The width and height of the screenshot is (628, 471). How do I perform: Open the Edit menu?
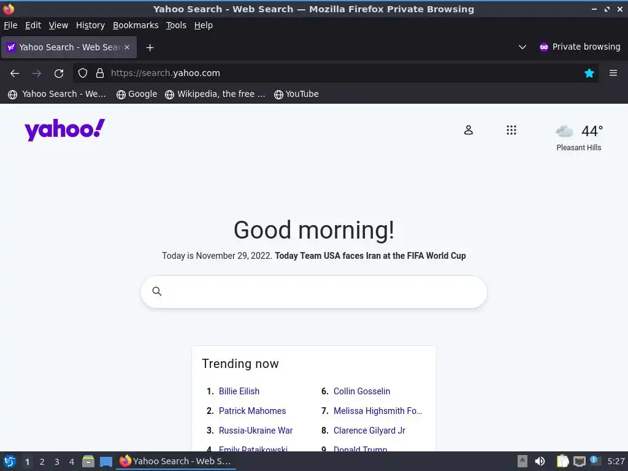33,25
